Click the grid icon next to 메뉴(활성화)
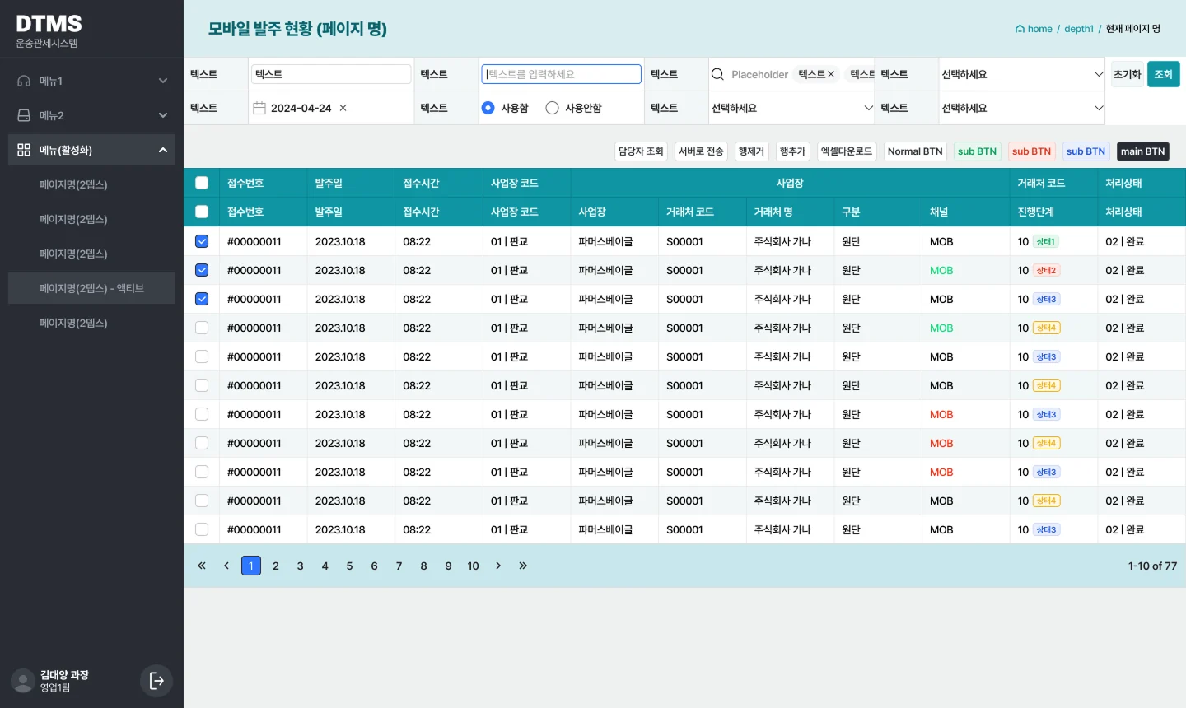1186x708 pixels. click(x=24, y=150)
